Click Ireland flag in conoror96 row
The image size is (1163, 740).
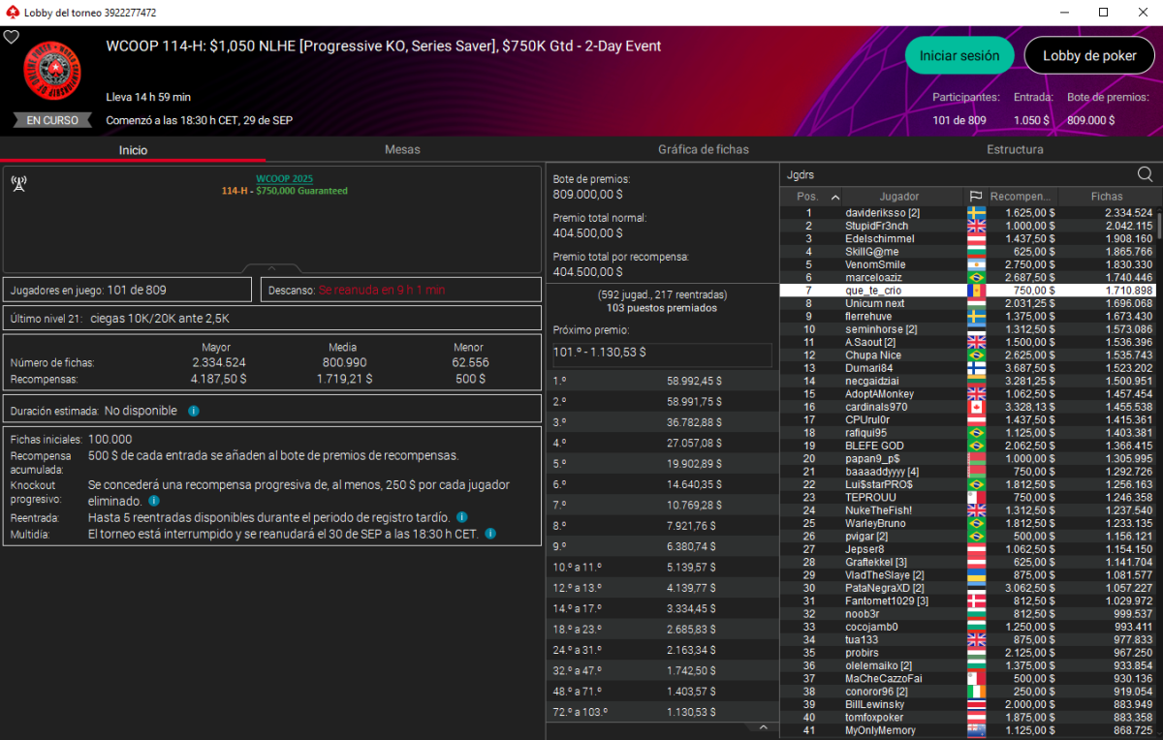tap(976, 692)
